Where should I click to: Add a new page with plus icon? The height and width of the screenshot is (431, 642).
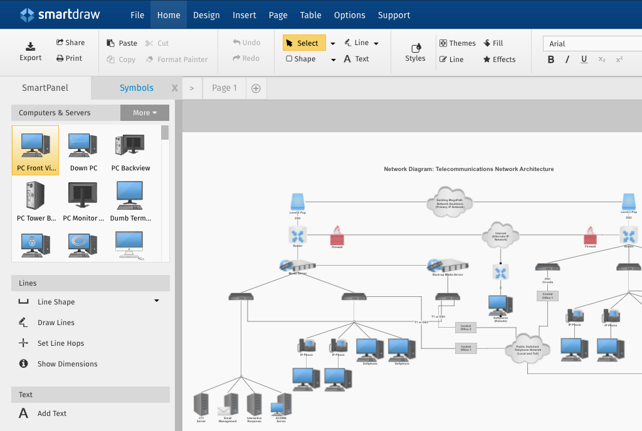256,88
